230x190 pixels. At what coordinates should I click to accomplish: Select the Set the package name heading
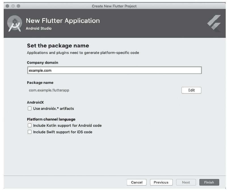point(58,46)
